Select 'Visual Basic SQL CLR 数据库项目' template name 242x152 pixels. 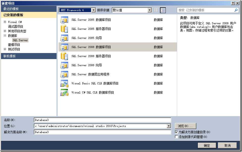pos(95,83)
